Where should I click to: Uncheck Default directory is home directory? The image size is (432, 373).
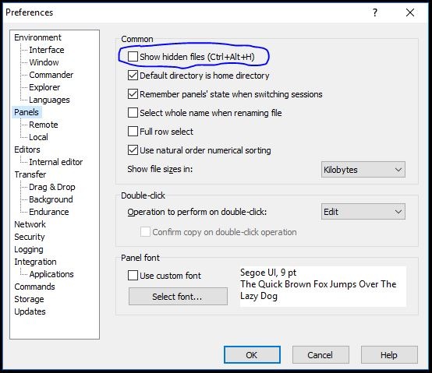(133, 76)
